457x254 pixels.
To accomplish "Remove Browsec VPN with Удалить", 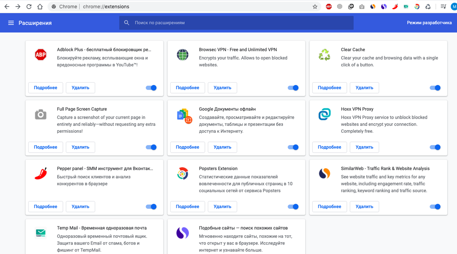I will [x=222, y=88].
